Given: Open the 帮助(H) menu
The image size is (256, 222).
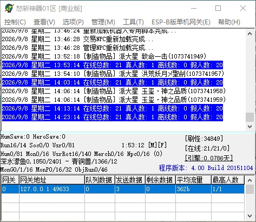Looking at the screenshot, I should tap(229, 22).
